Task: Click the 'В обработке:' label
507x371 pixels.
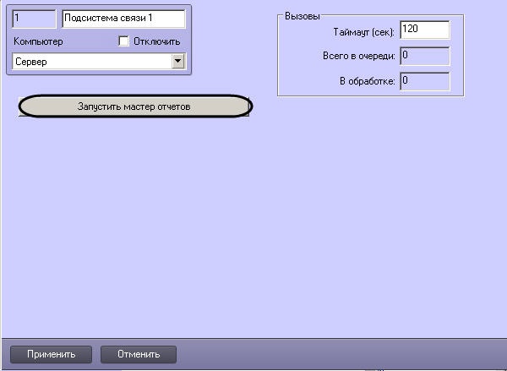Action: click(x=367, y=82)
